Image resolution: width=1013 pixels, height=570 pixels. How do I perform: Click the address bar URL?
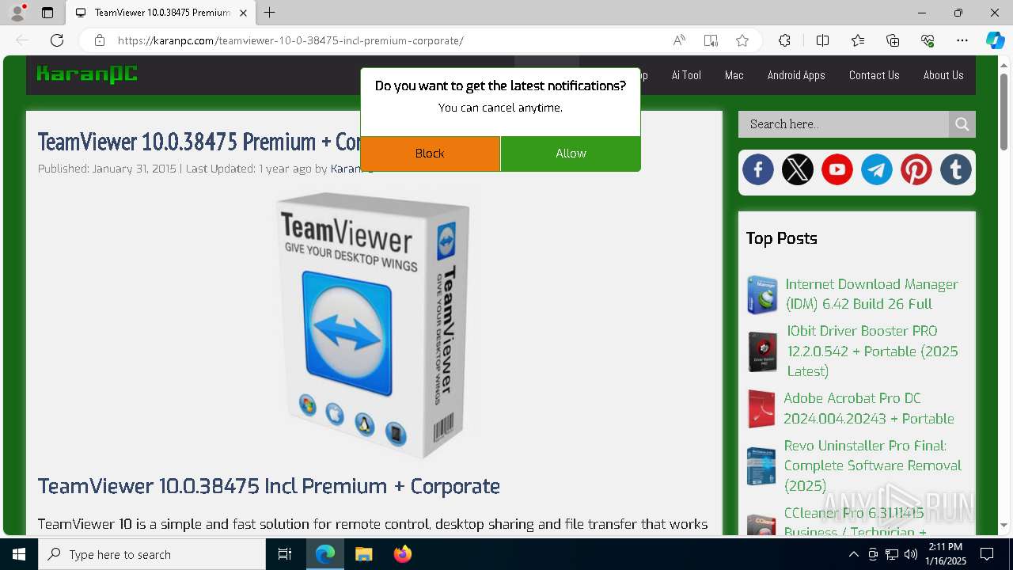[290, 40]
